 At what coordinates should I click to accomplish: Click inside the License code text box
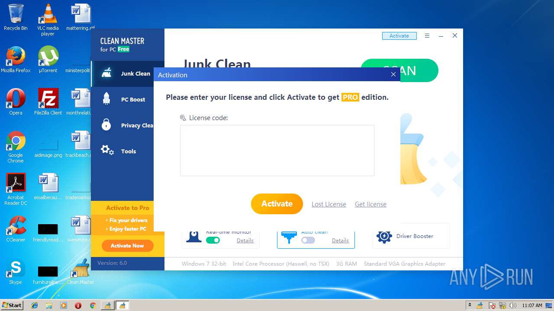coord(277,150)
